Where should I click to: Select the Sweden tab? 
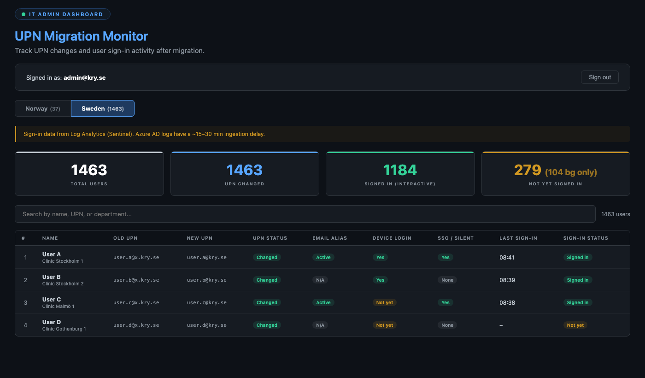(x=103, y=108)
